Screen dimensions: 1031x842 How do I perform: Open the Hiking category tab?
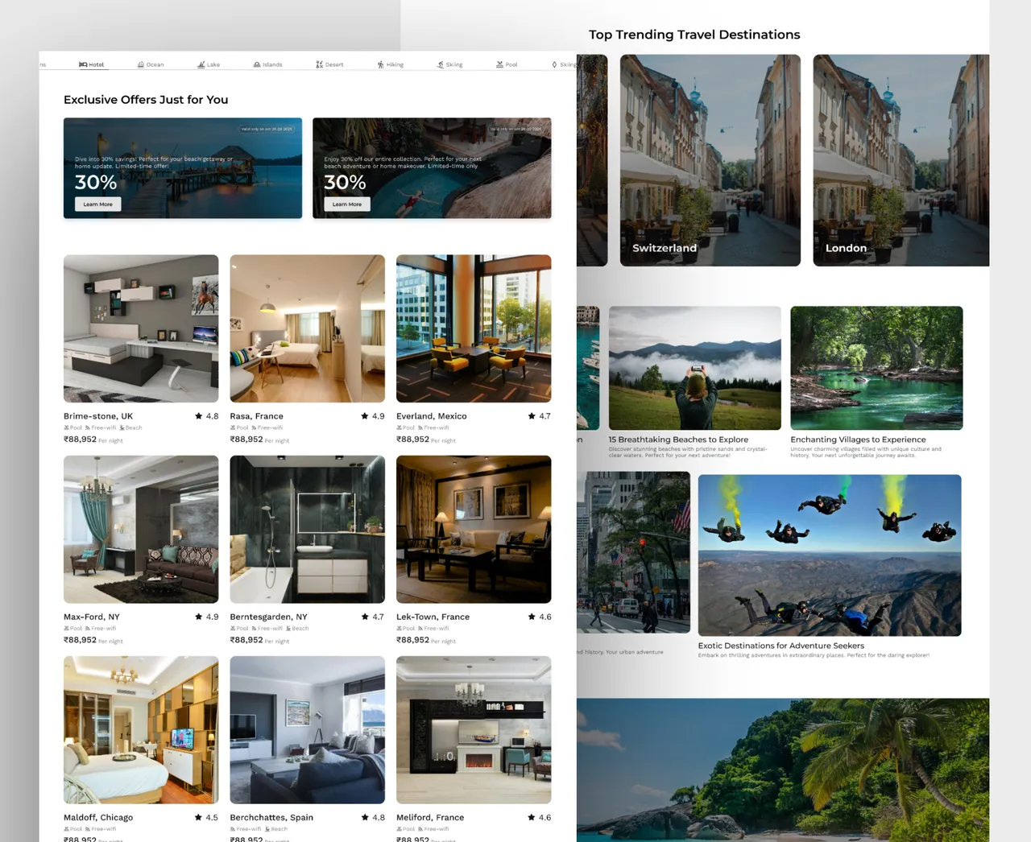pos(391,64)
